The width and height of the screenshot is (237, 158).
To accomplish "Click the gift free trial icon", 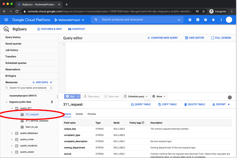I will (190, 20).
